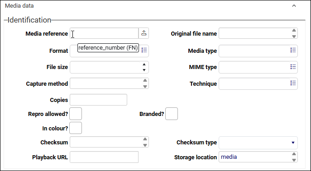The width and height of the screenshot is (311, 171).
Task: Click the Checksum type label
Action: (x=196, y=142)
